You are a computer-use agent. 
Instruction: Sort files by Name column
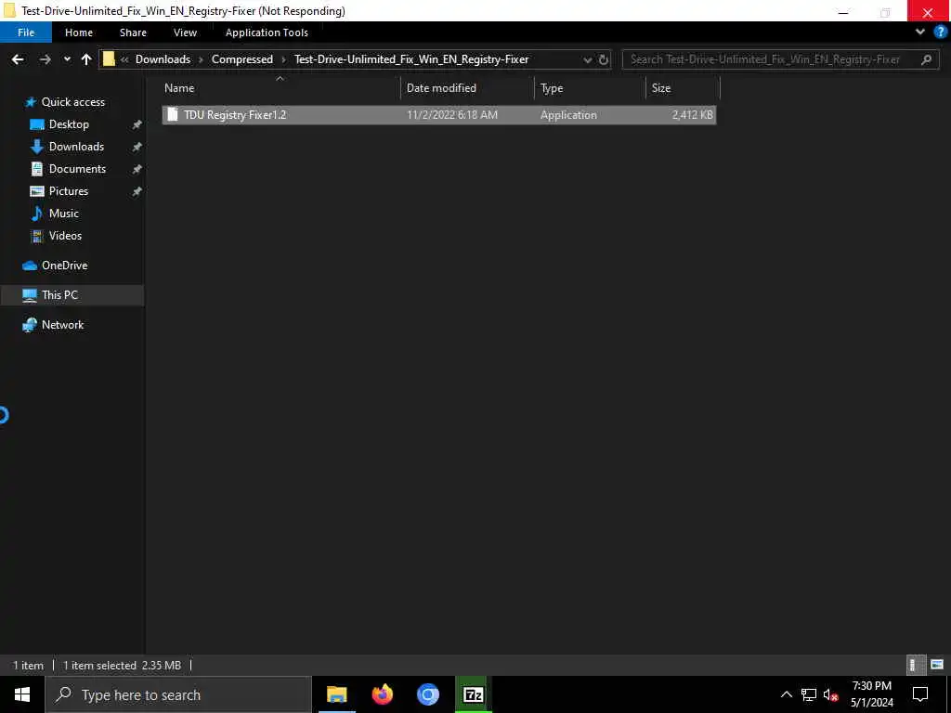pos(280,88)
